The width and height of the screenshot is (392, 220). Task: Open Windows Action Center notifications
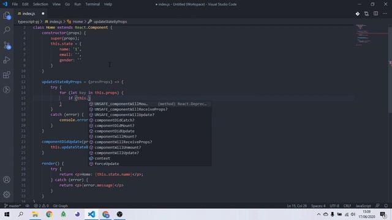pos(383,215)
